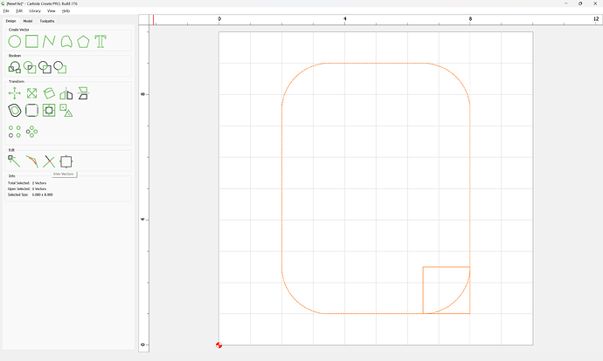Image resolution: width=603 pixels, height=361 pixels.
Task: Click the horizontal ruler label 8
Action: click(x=470, y=19)
